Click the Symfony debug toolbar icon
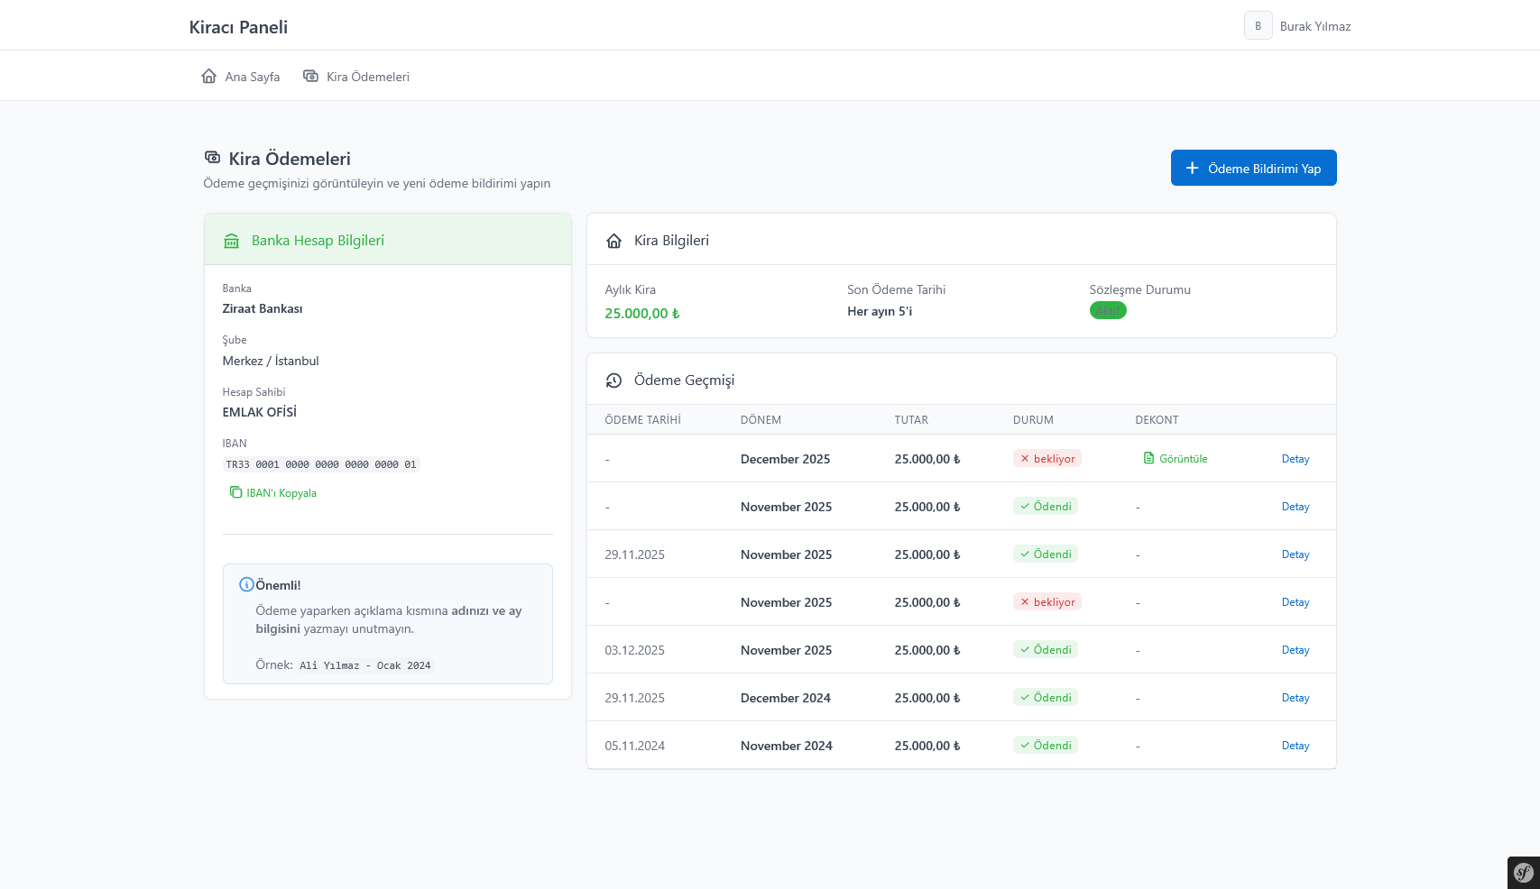 [1523, 872]
